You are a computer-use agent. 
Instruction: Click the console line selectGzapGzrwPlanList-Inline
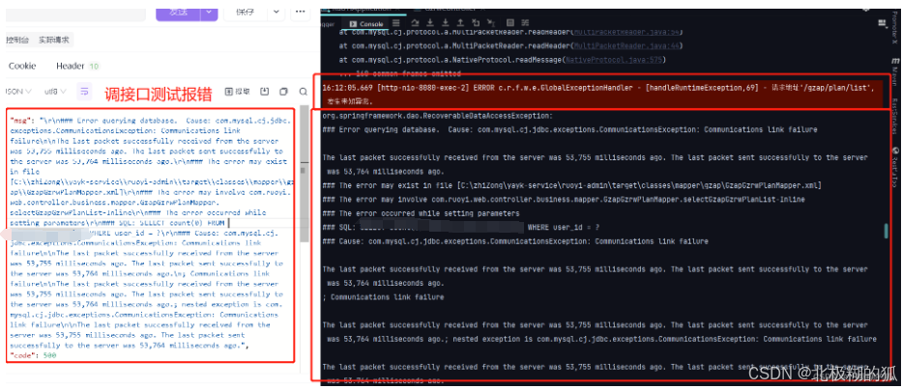564,200
